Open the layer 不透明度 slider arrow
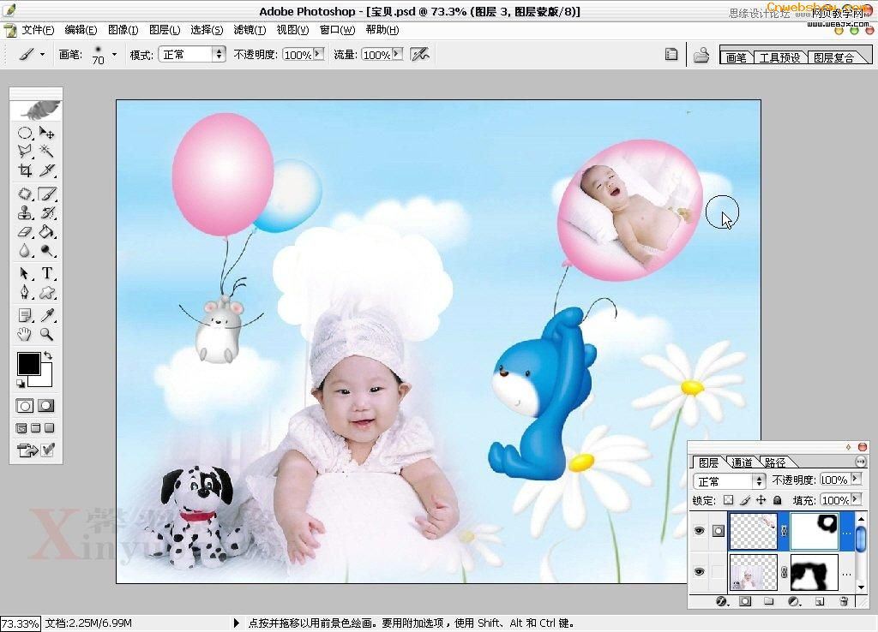878x632 pixels. [856, 480]
